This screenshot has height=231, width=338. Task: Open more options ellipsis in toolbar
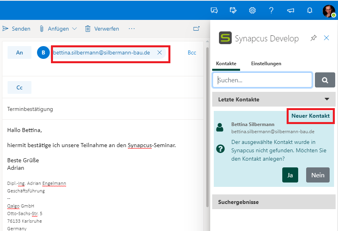pyautogui.click(x=132, y=29)
